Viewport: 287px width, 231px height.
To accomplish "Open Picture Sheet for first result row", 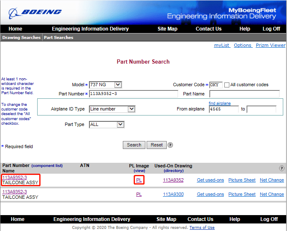I will click(241, 180).
